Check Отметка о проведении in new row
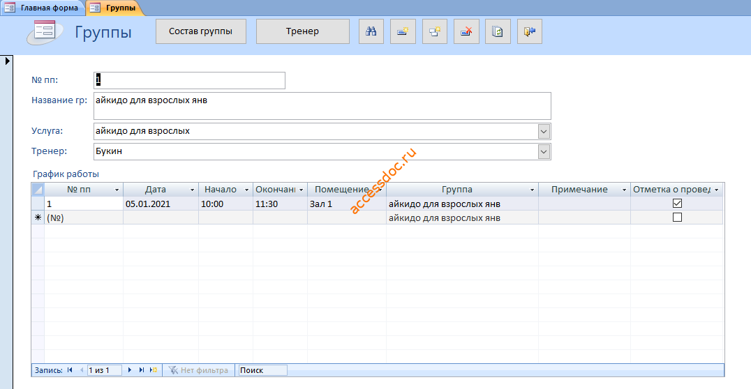 (677, 218)
